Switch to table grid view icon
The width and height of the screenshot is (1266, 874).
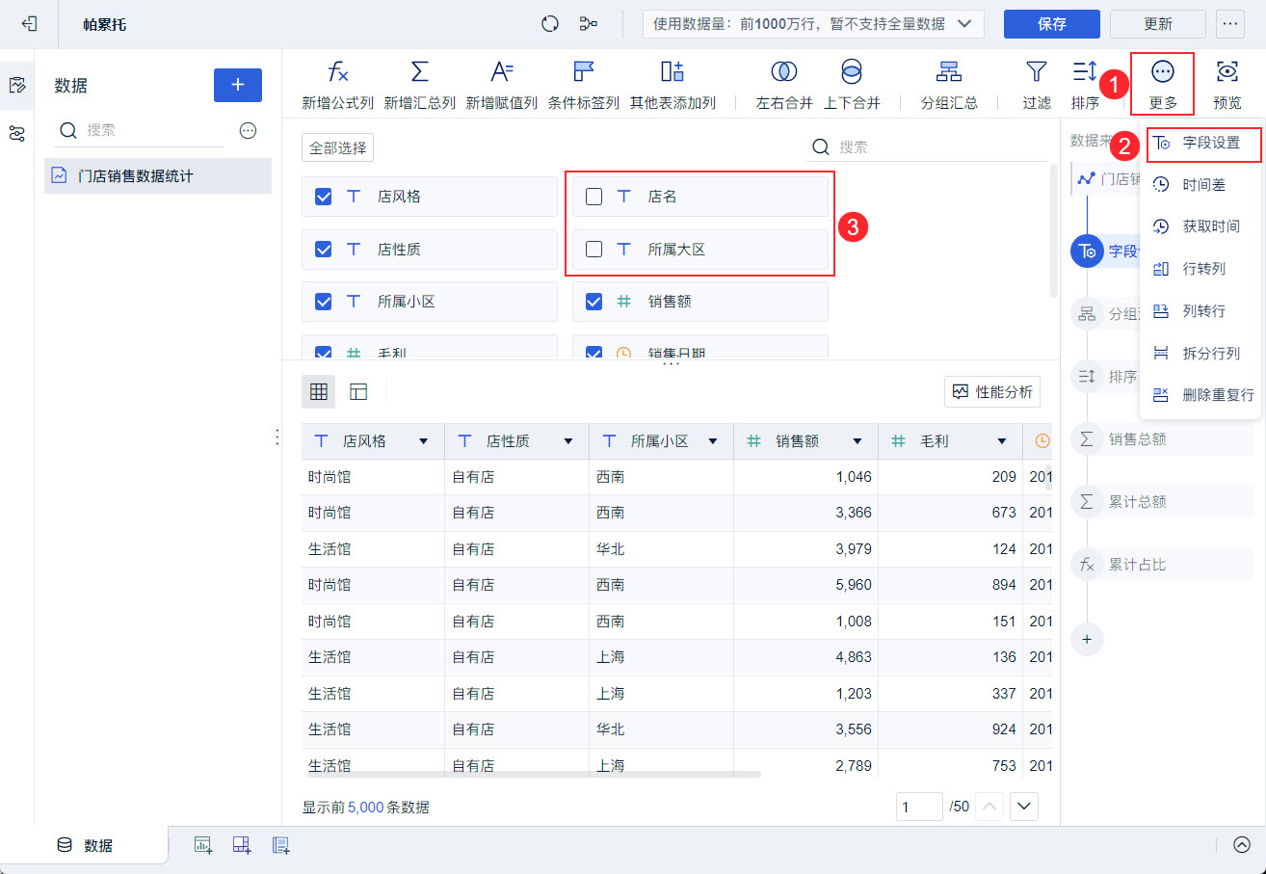point(319,391)
